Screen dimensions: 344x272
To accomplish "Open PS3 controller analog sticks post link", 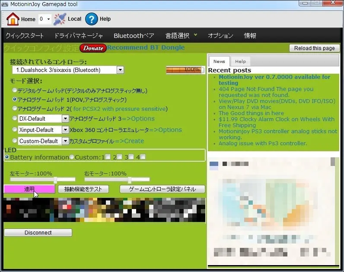I will pos(278,134).
